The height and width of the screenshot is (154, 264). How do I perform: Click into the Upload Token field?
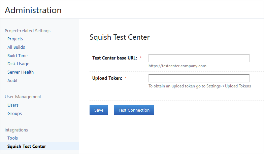point(199,78)
